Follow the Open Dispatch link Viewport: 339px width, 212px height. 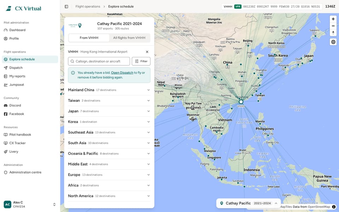pyautogui.click(x=122, y=73)
